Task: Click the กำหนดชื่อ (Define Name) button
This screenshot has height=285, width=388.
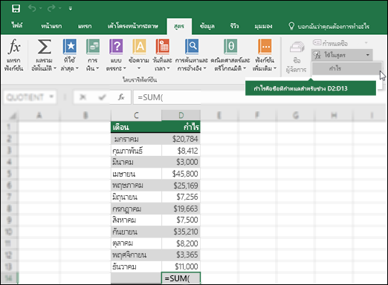Action: click(x=331, y=43)
